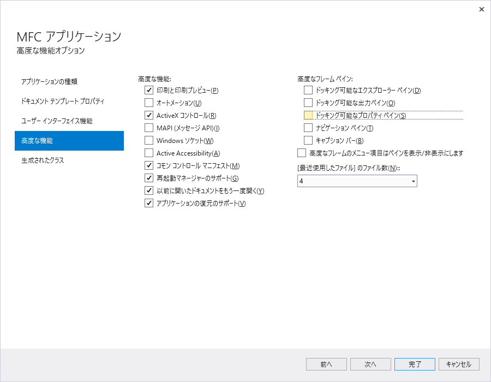This screenshot has height=382, width=491.
Task: Disable 再起動マネージャーのサポート
Action: pyautogui.click(x=149, y=178)
